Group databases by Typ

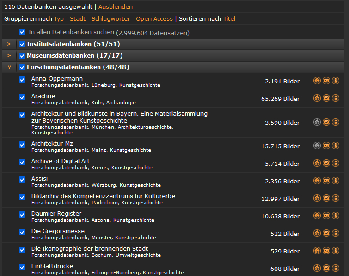click(x=59, y=19)
